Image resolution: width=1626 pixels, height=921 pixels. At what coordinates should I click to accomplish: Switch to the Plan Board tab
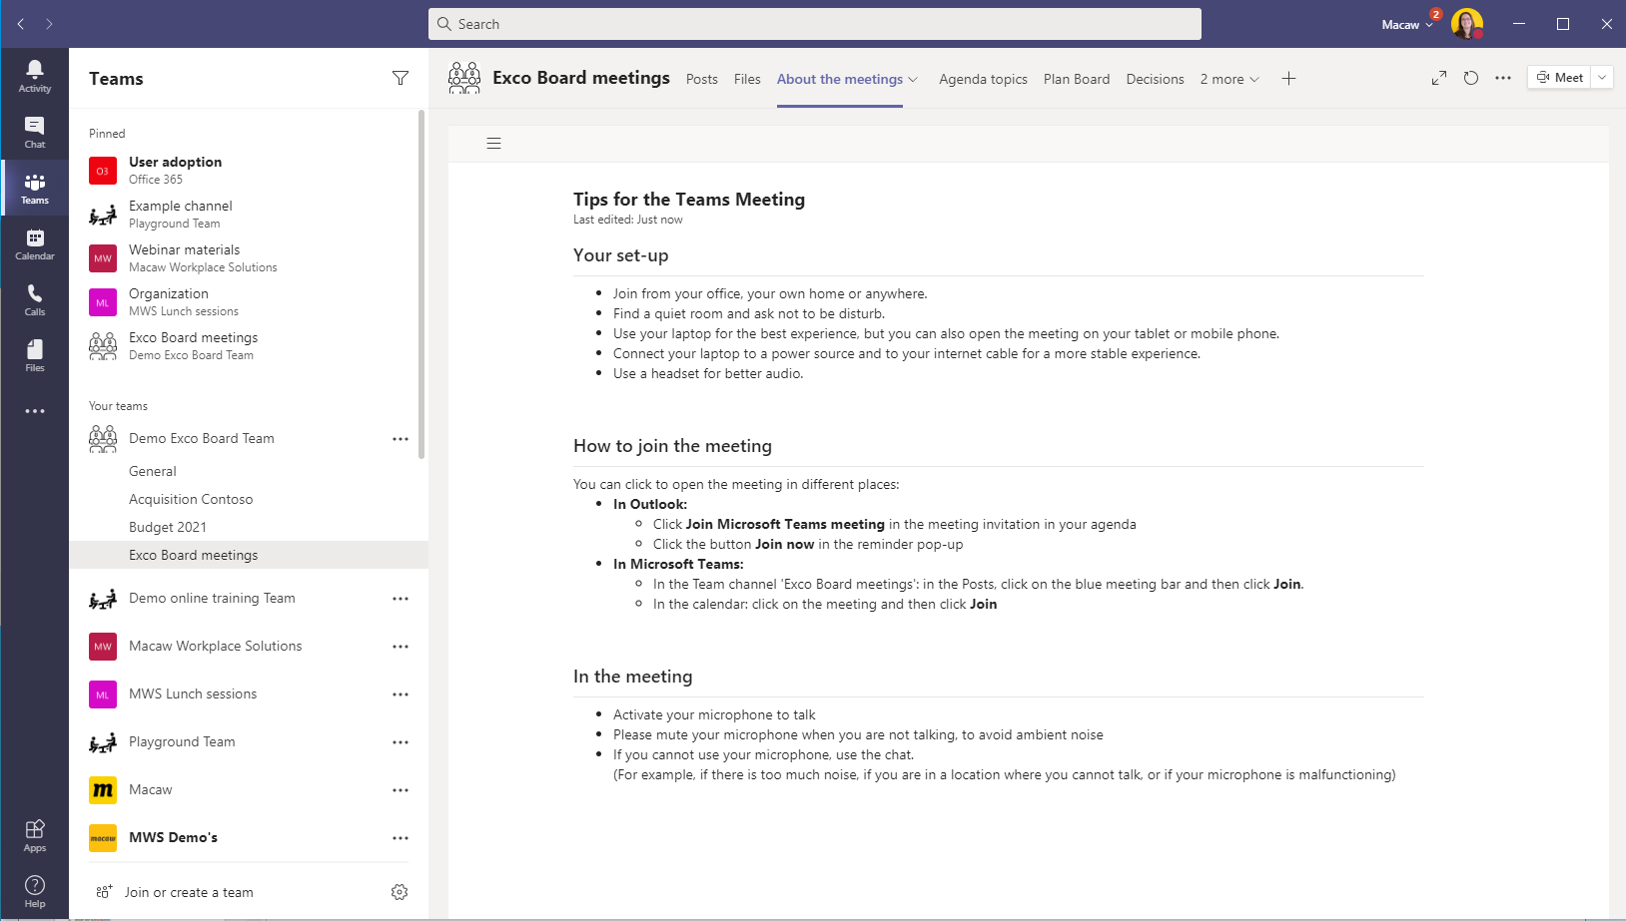pos(1077,79)
